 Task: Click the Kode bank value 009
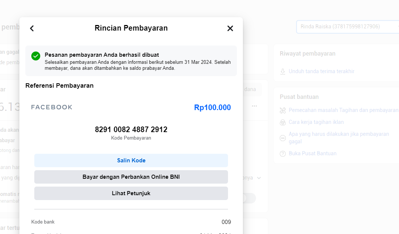[226, 222]
